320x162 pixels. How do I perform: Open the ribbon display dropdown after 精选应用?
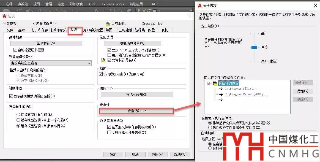point(155,4)
